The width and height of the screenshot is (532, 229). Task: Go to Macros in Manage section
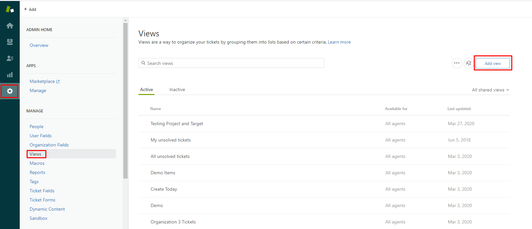37,163
